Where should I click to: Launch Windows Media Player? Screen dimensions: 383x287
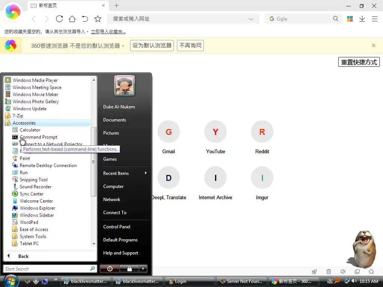pos(48,80)
